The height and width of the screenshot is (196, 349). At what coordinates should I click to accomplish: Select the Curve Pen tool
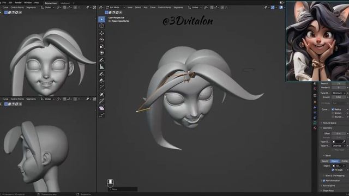click(102, 81)
